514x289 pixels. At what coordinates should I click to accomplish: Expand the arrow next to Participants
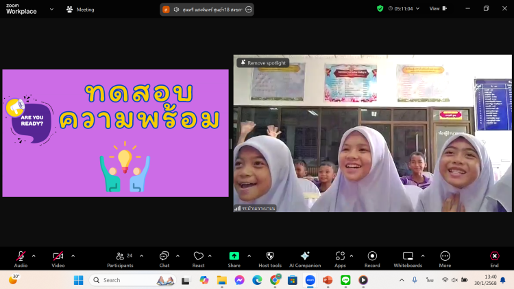pyautogui.click(x=142, y=256)
